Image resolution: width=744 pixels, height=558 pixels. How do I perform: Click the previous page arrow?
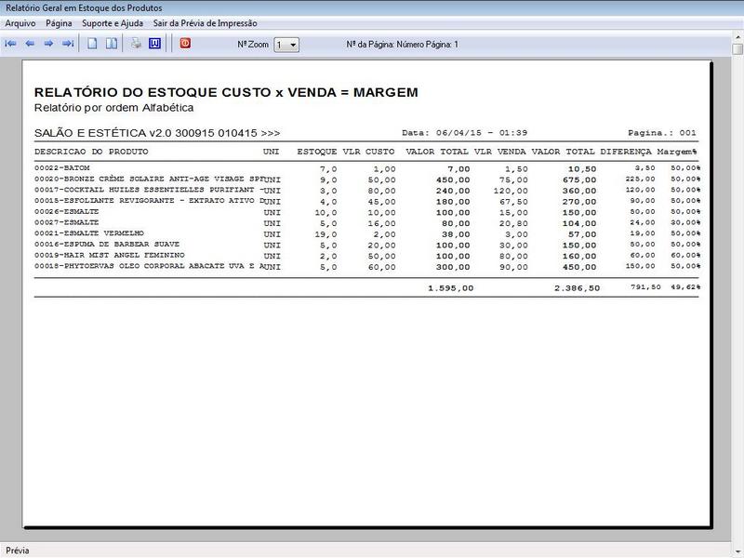pyautogui.click(x=30, y=44)
